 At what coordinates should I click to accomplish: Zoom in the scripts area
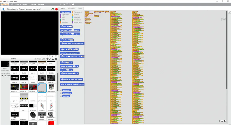coord(225,121)
